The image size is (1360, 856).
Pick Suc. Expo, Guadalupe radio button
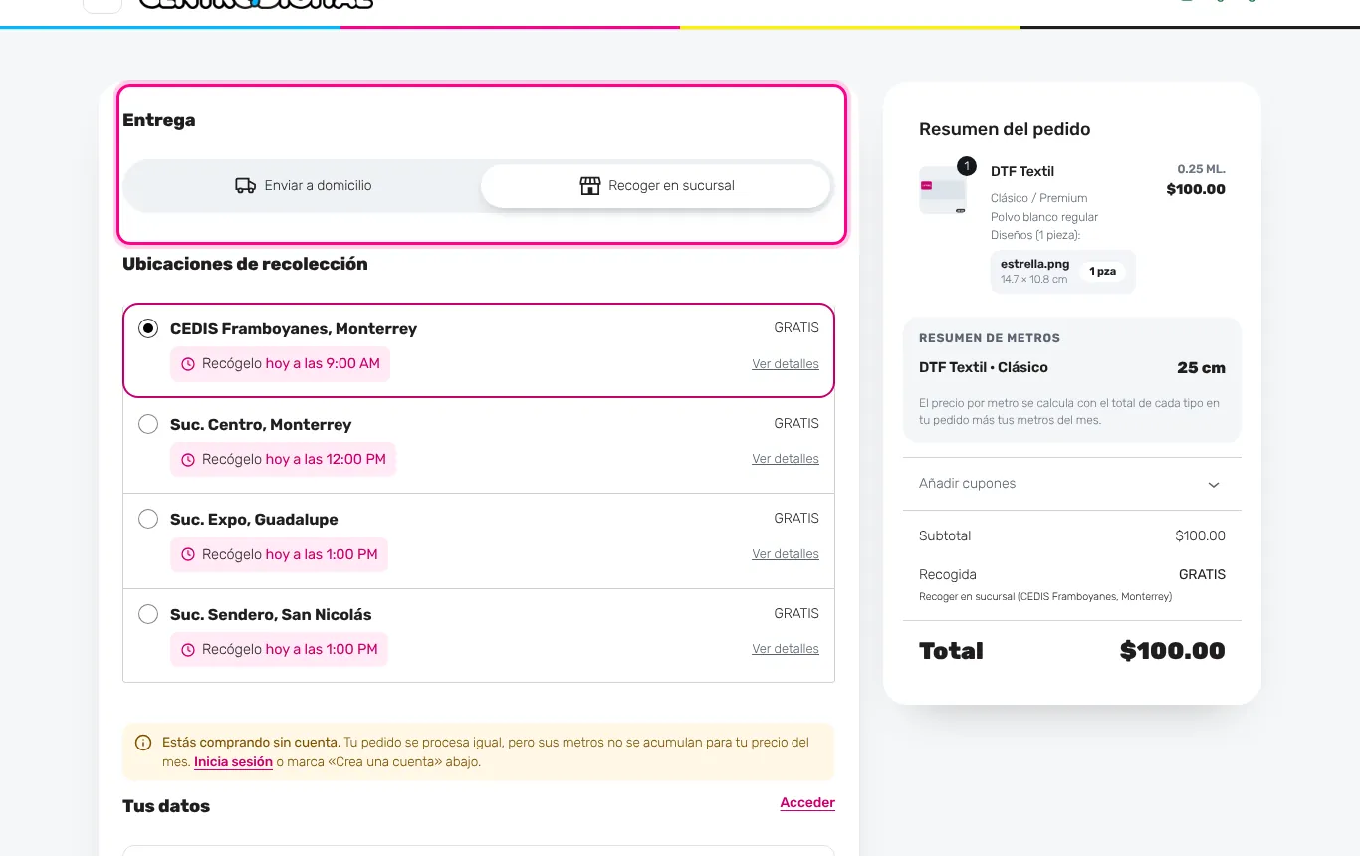(148, 519)
